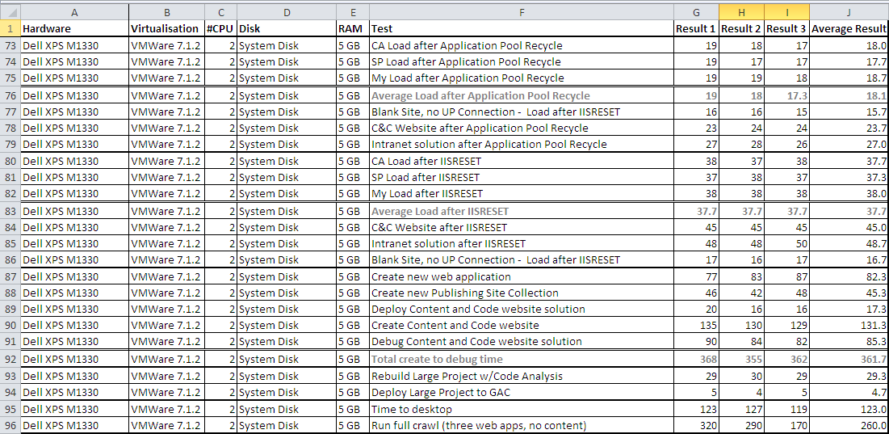Click the 361.7 average result cell

point(849,359)
